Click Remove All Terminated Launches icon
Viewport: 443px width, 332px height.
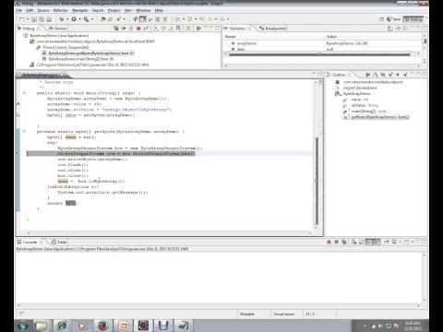click(x=116, y=29)
